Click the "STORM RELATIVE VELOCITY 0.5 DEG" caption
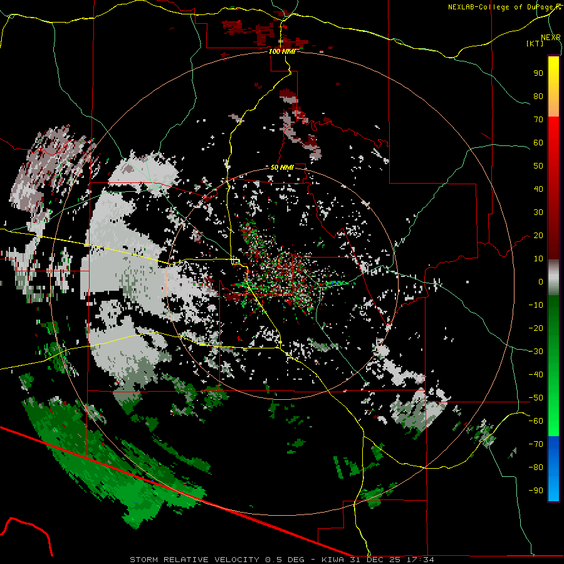 [x=217, y=560]
